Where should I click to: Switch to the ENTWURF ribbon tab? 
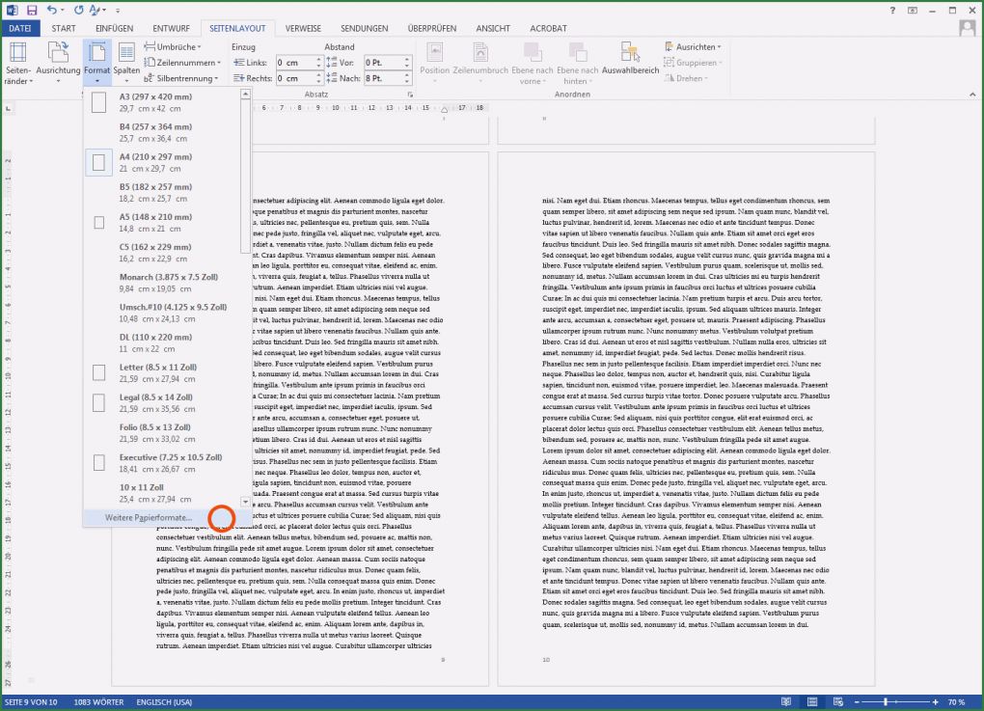tap(171, 28)
